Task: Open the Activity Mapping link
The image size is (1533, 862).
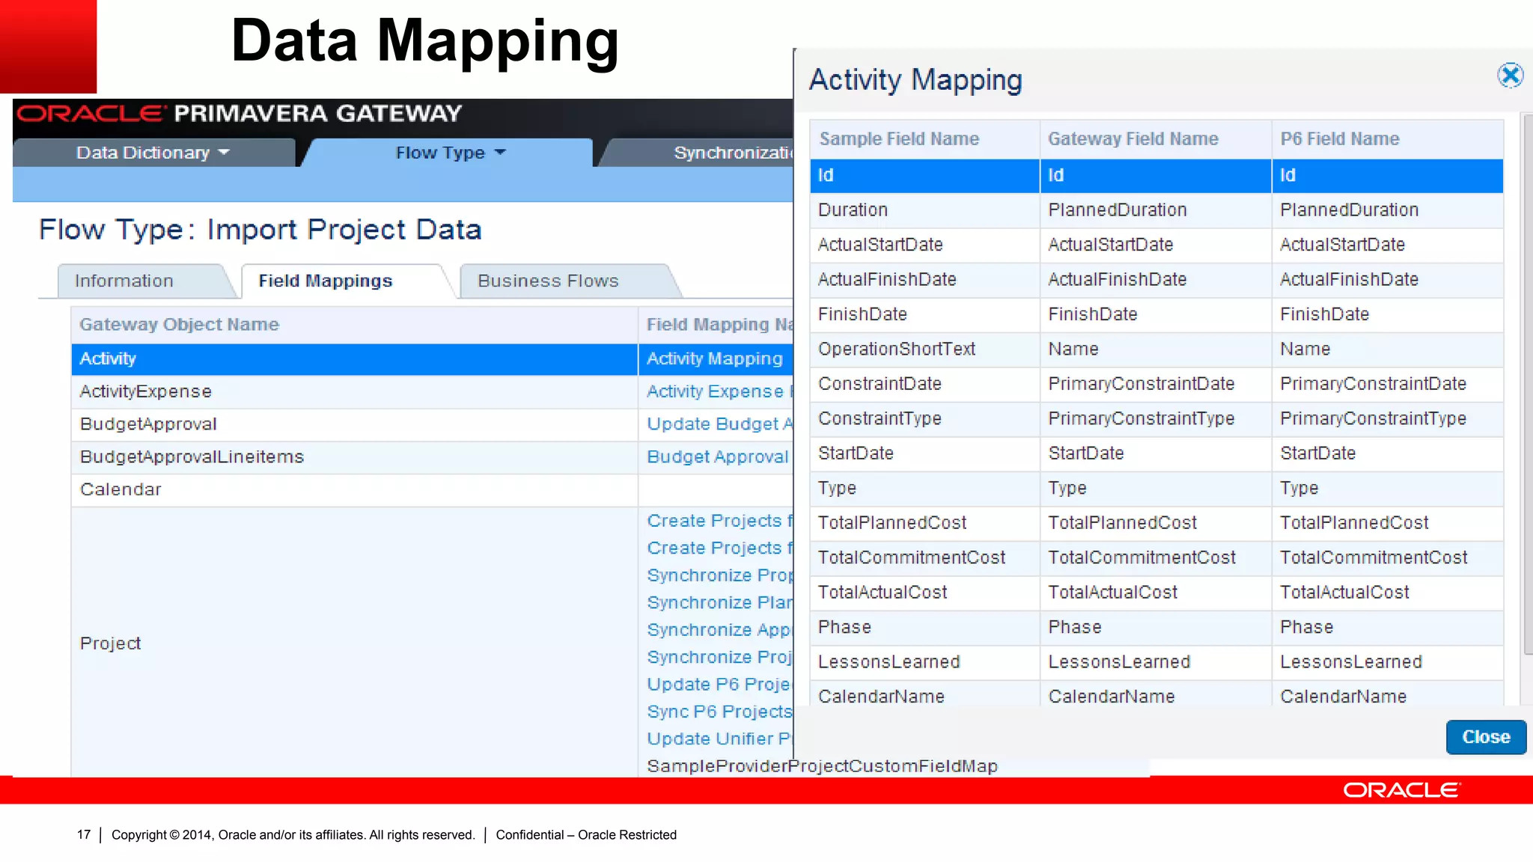Action: (714, 359)
